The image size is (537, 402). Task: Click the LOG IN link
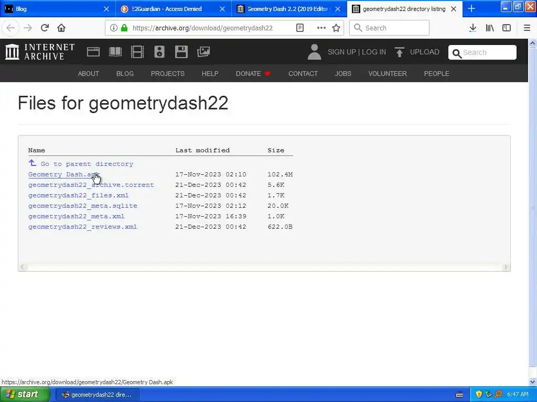374,52
